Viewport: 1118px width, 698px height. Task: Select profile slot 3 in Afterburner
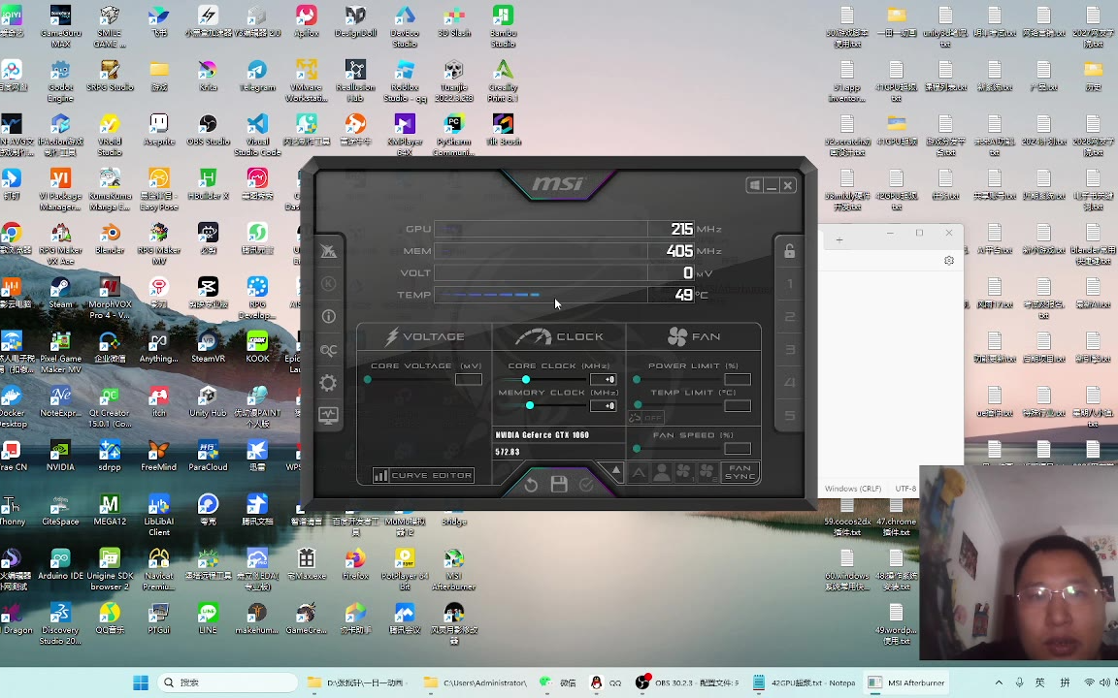point(789,350)
